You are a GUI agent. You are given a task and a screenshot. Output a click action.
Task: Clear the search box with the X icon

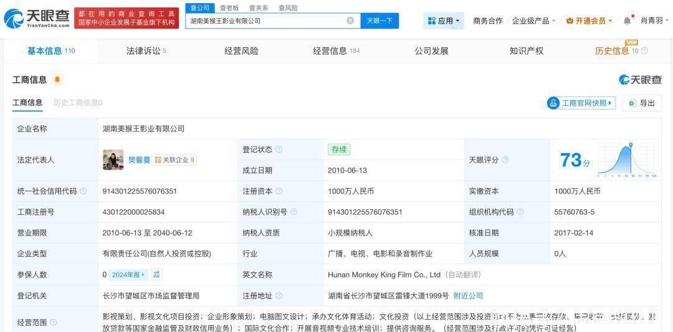[x=350, y=21]
